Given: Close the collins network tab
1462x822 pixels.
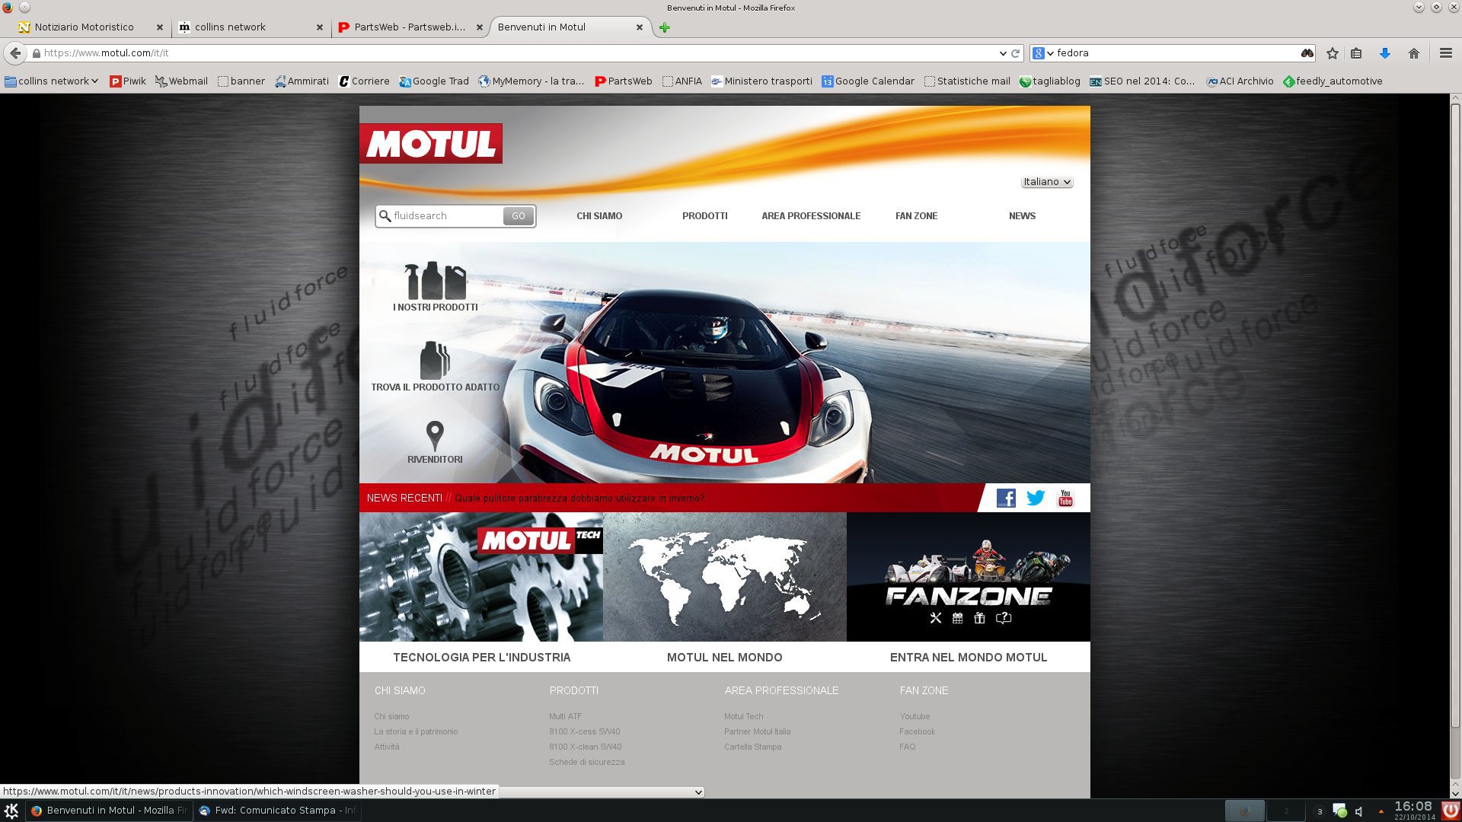Looking at the screenshot, I should click(320, 27).
